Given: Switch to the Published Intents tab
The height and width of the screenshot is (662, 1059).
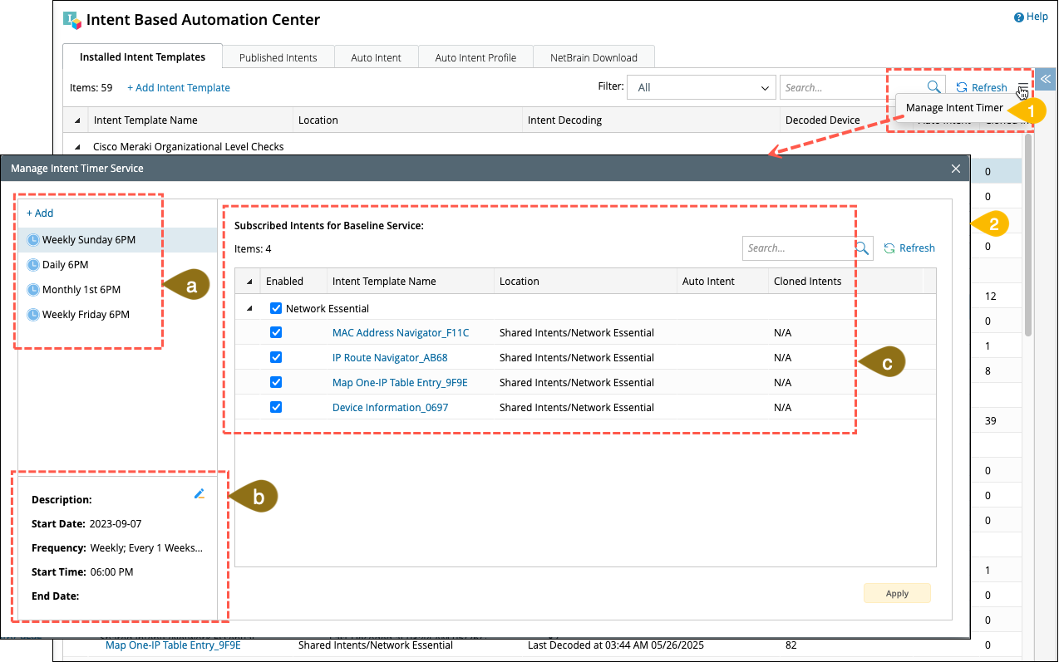Looking at the screenshot, I should [278, 57].
